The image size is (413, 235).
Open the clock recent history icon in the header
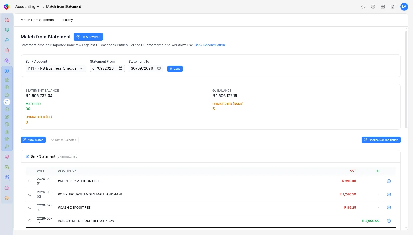[373, 7]
